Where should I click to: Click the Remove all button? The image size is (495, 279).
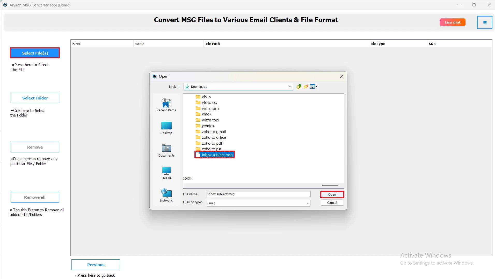(35, 197)
